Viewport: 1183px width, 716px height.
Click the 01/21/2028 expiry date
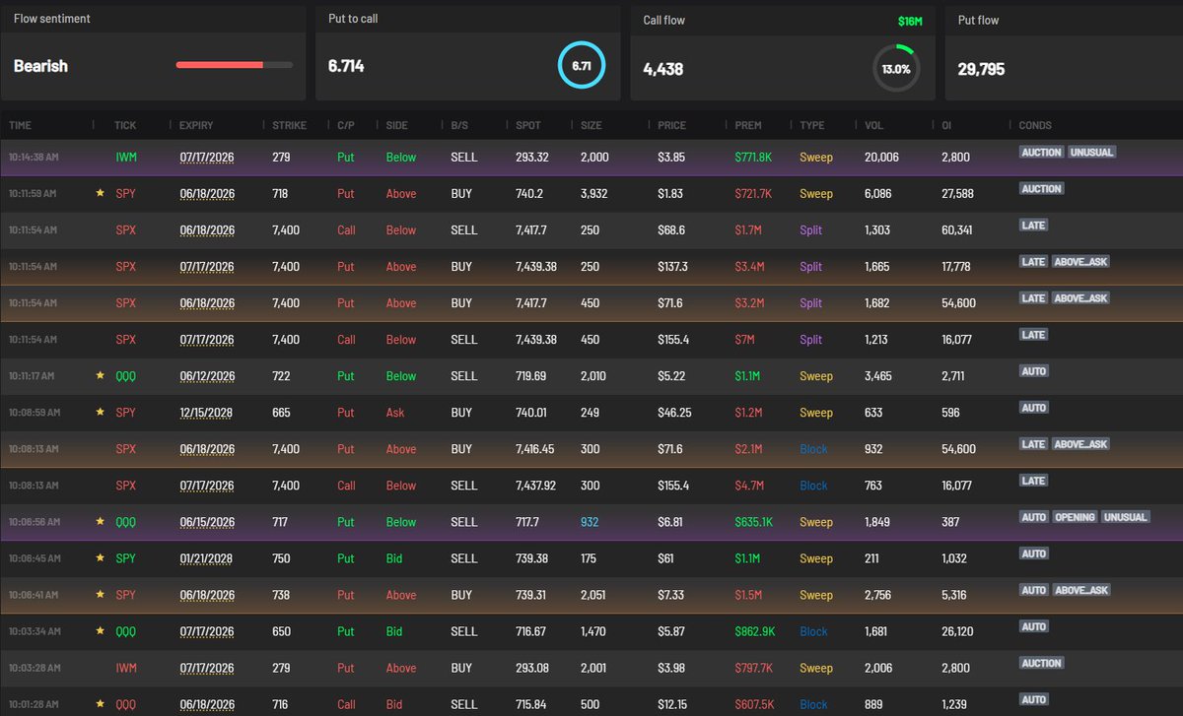pyautogui.click(x=207, y=558)
